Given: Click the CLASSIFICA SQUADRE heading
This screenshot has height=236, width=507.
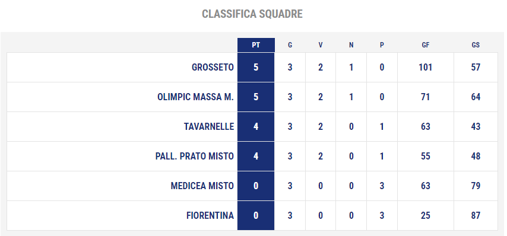Looking at the screenshot, I should click(252, 14).
